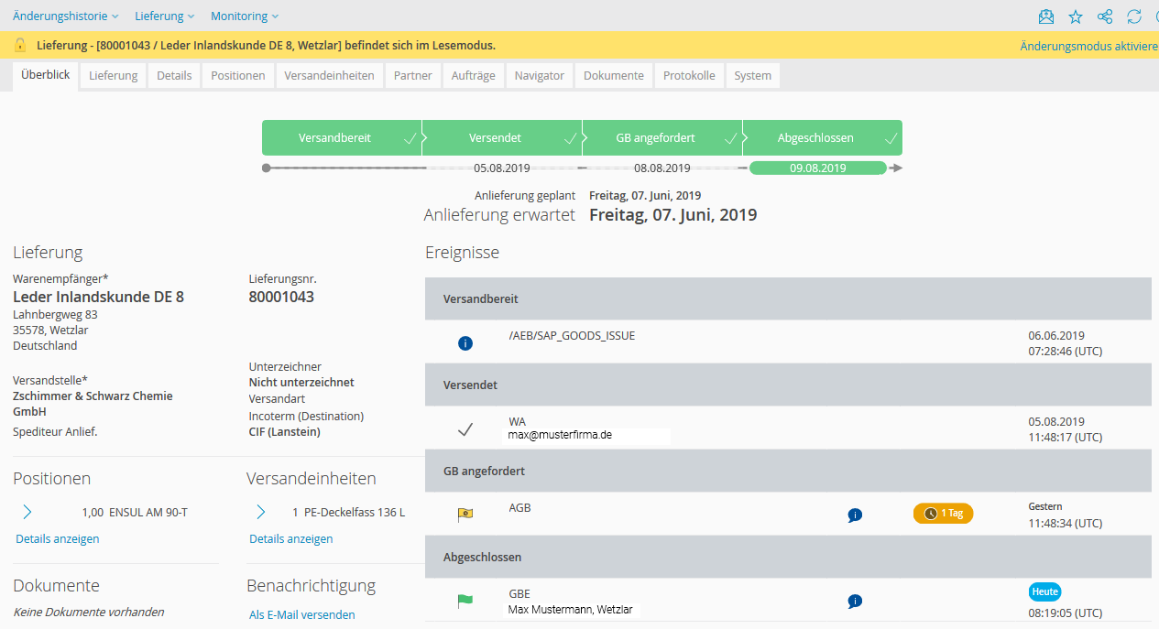Click the green flag icon next to GBE
The height and width of the screenshot is (629, 1159).
(465, 601)
